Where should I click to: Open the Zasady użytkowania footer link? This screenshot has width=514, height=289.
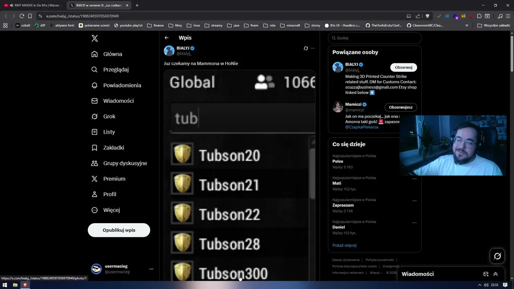click(x=346, y=260)
